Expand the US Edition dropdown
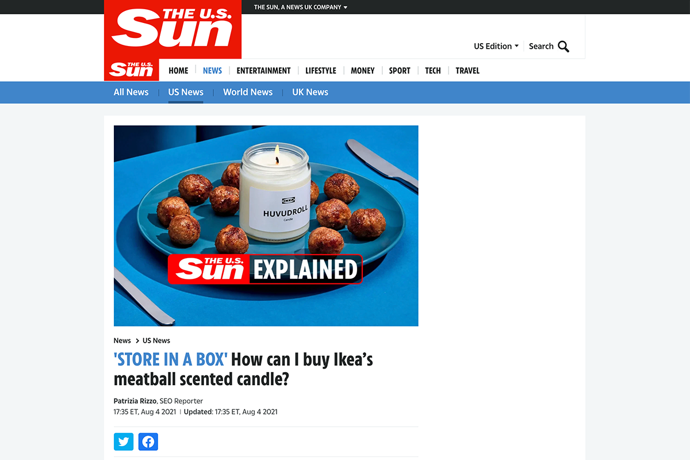690x460 pixels. pos(496,46)
